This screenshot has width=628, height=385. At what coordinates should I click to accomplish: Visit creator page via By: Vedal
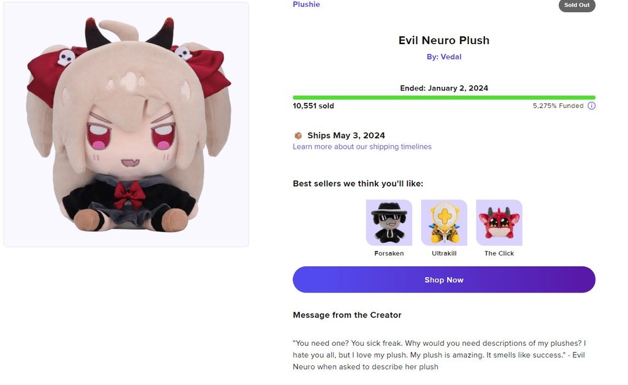(444, 57)
